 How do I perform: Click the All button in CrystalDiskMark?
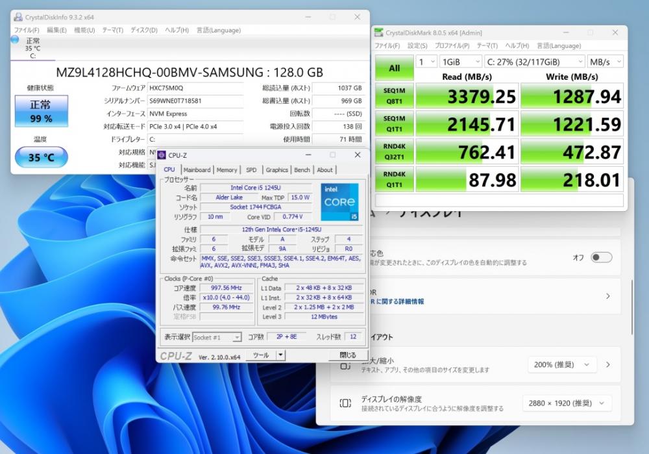coord(395,68)
